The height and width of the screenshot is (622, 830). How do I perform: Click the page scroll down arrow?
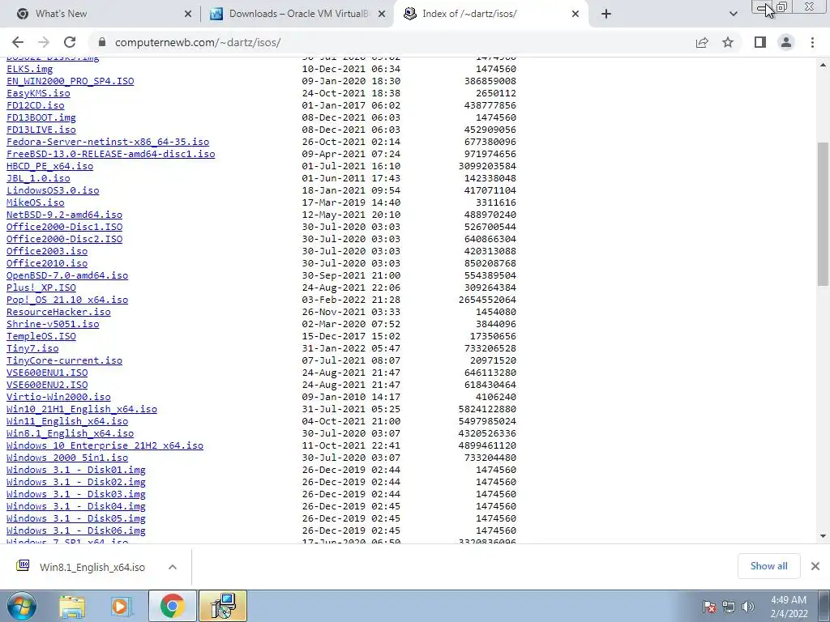pyautogui.click(x=823, y=536)
